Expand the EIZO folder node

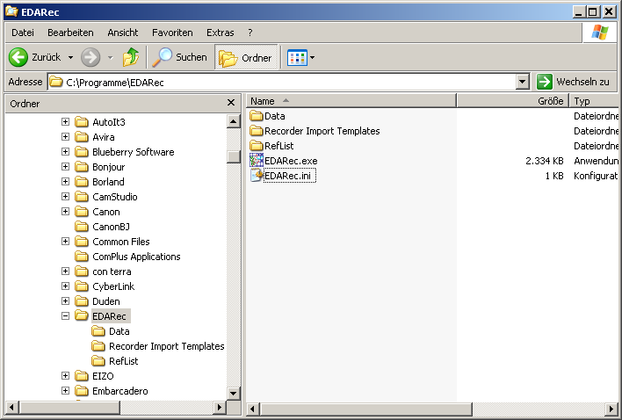click(66, 375)
